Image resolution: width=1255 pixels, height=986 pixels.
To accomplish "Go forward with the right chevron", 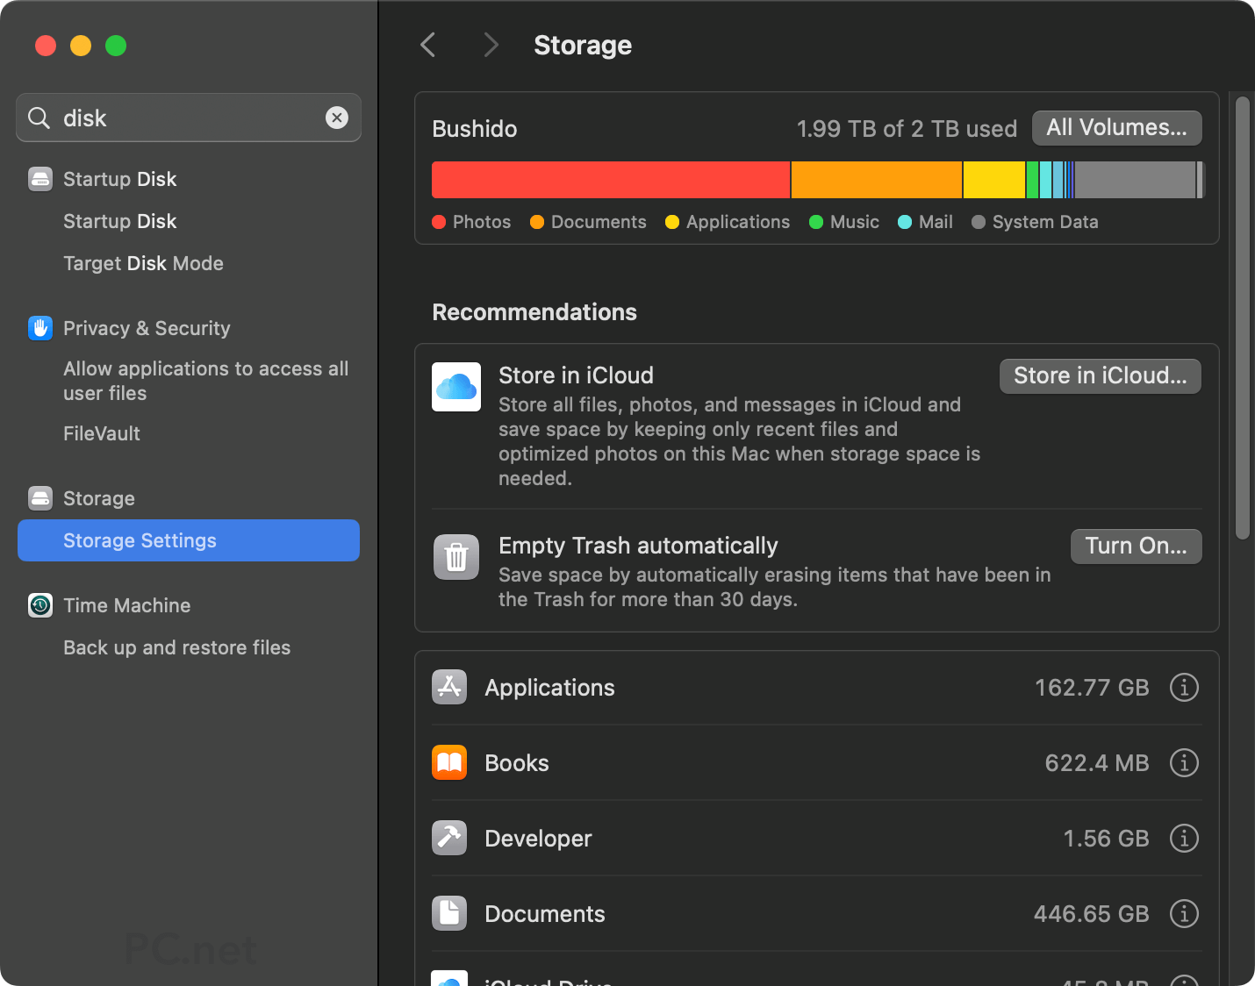I will [491, 45].
